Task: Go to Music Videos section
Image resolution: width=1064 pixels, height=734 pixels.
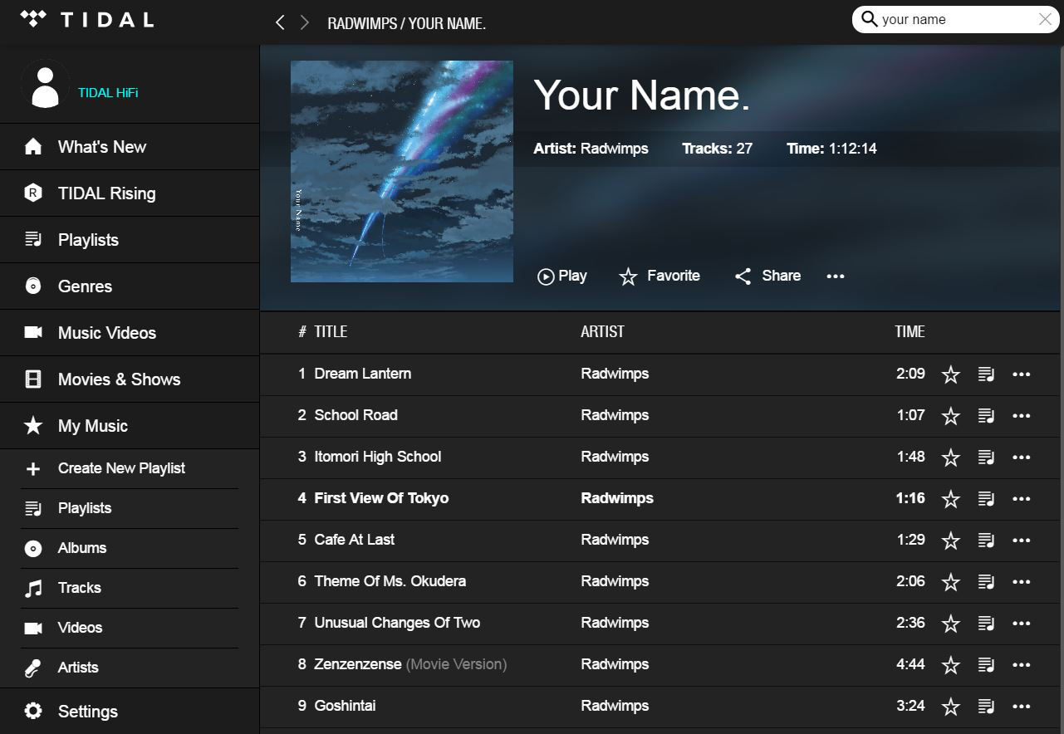Action: pyautogui.click(x=106, y=333)
